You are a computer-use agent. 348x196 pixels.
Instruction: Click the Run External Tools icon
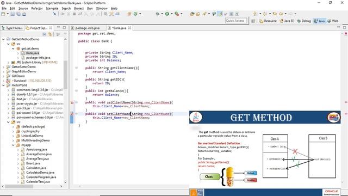pos(177,14)
